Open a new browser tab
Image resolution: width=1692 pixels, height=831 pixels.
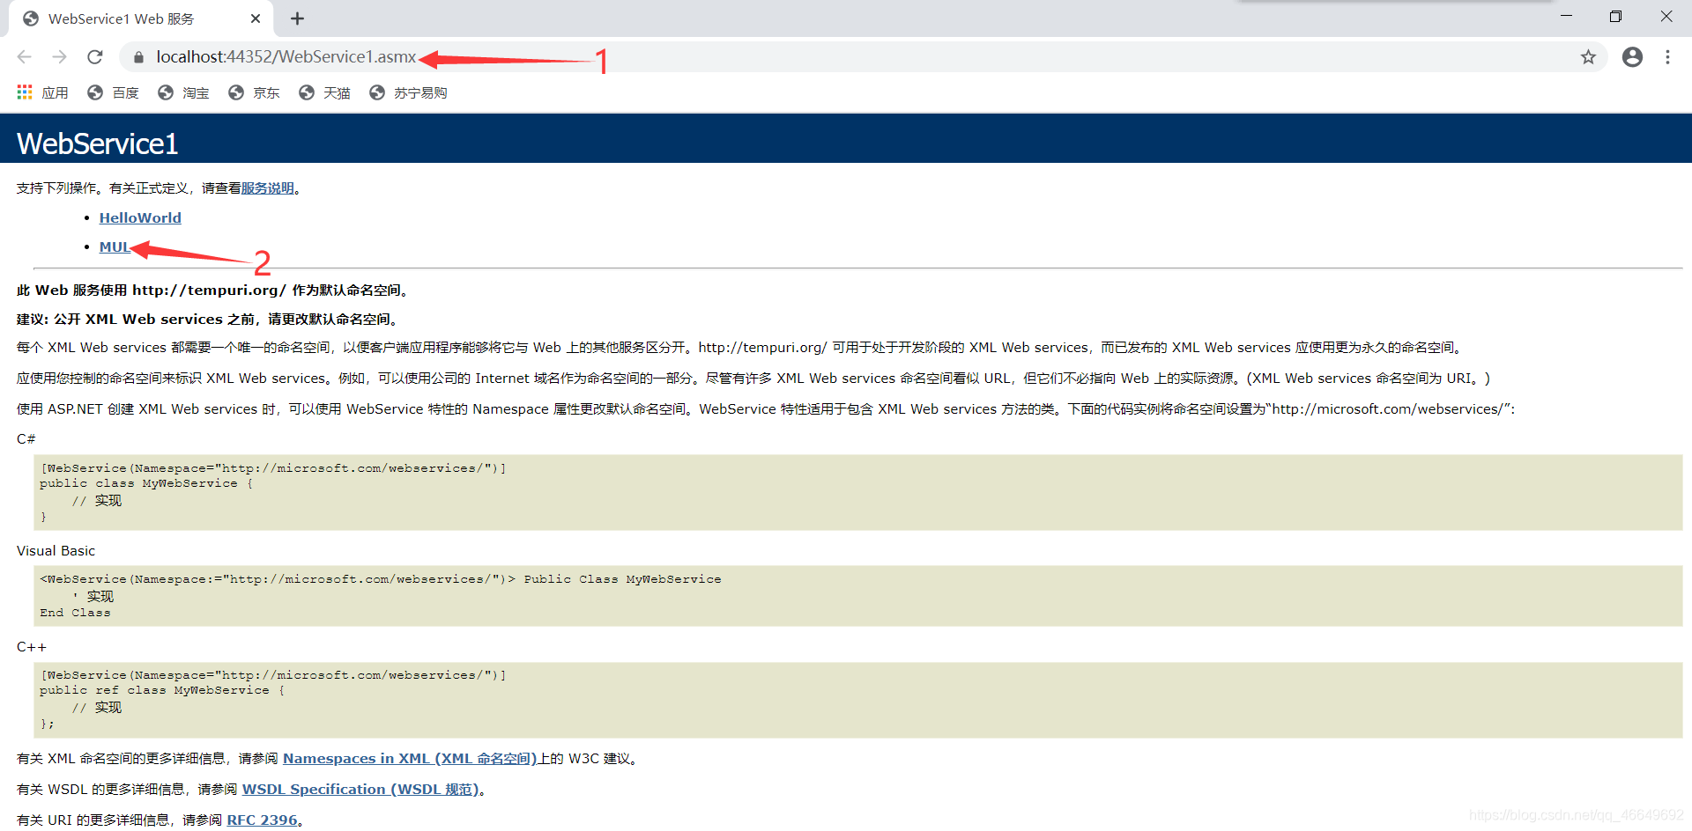pos(298,18)
